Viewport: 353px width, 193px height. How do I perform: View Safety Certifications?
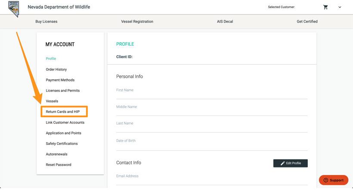click(x=62, y=143)
